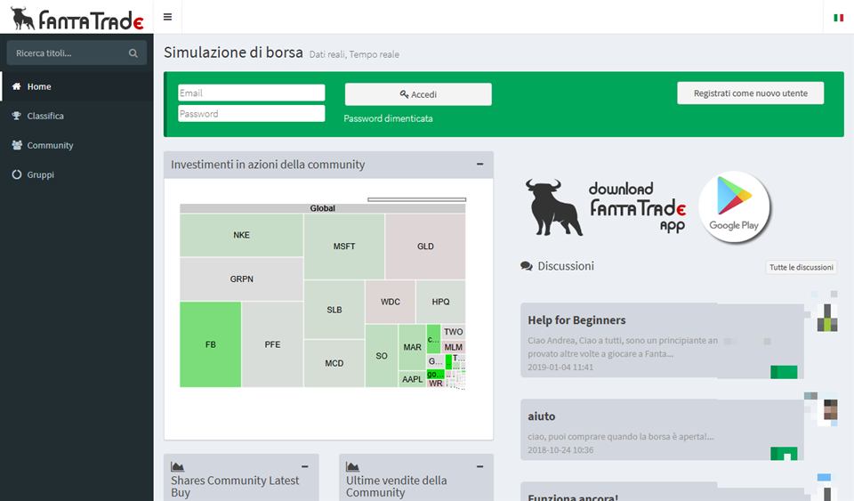Select the SLB treemap tile
854x501 pixels.
pyautogui.click(x=334, y=310)
